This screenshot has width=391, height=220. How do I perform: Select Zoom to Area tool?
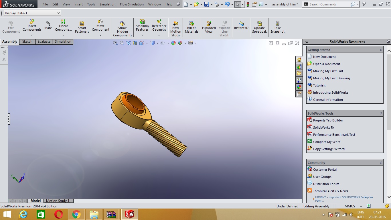click(122, 43)
